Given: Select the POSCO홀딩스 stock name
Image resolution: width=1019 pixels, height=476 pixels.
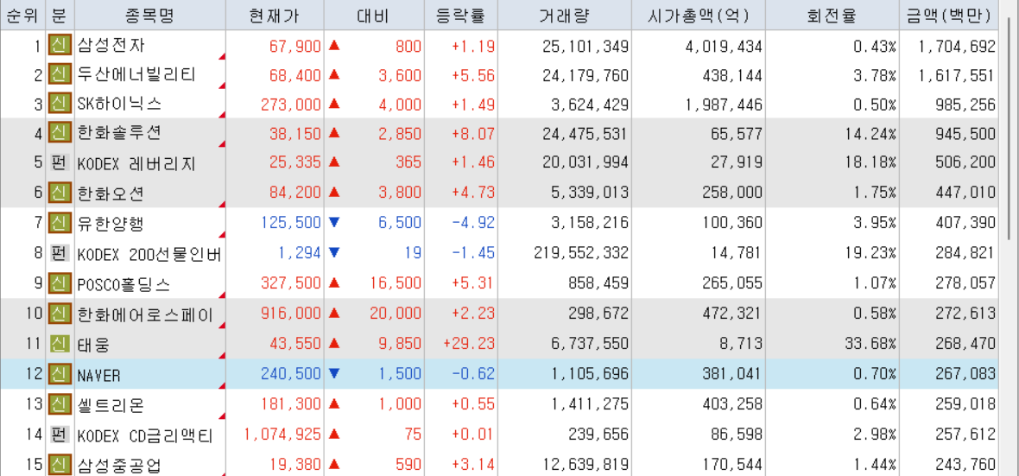Looking at the screenshot, I should tap(125, 283).
